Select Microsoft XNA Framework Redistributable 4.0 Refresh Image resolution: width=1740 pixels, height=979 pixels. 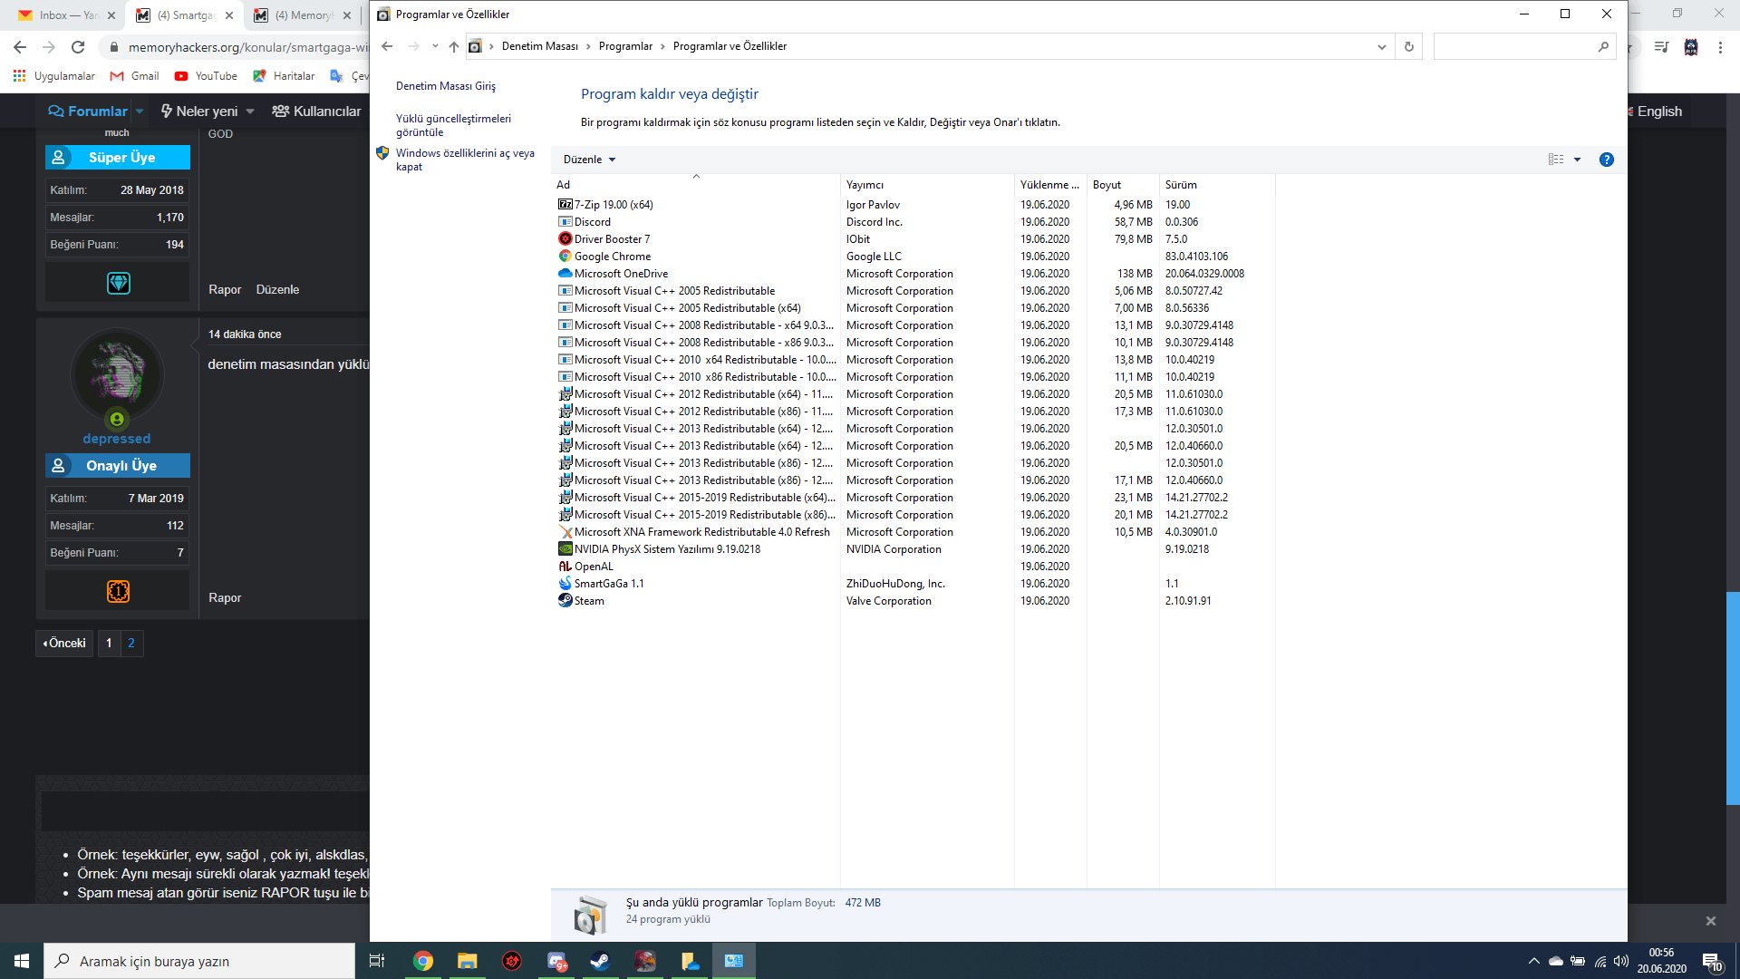(x=701, y=532)
